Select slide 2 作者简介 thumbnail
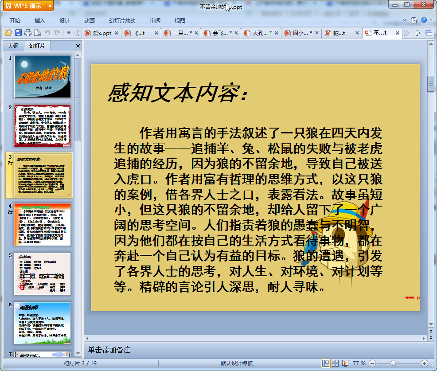Screen dimensions: 437x371 pyautogui.click(x=43, y=126)
